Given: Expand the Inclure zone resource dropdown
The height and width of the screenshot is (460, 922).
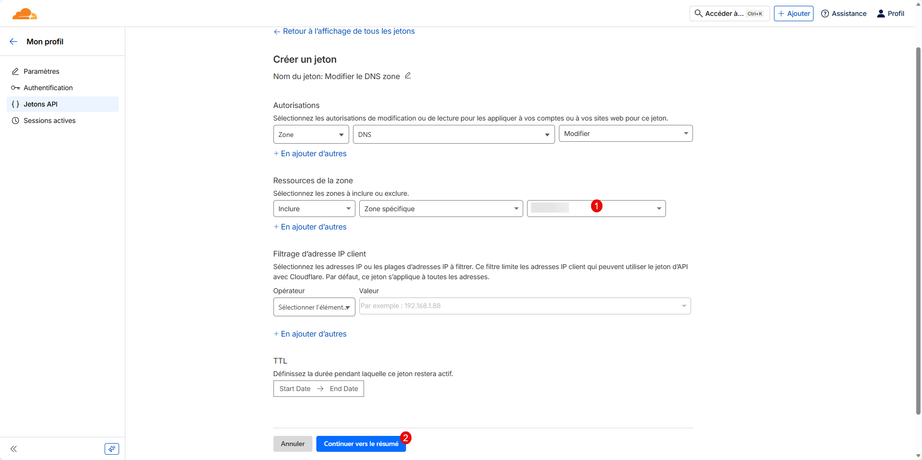Looking at the screenshot, I should (x=314, y=209).
